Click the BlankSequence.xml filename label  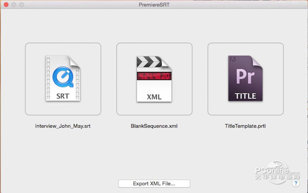(x=154, y=126)
